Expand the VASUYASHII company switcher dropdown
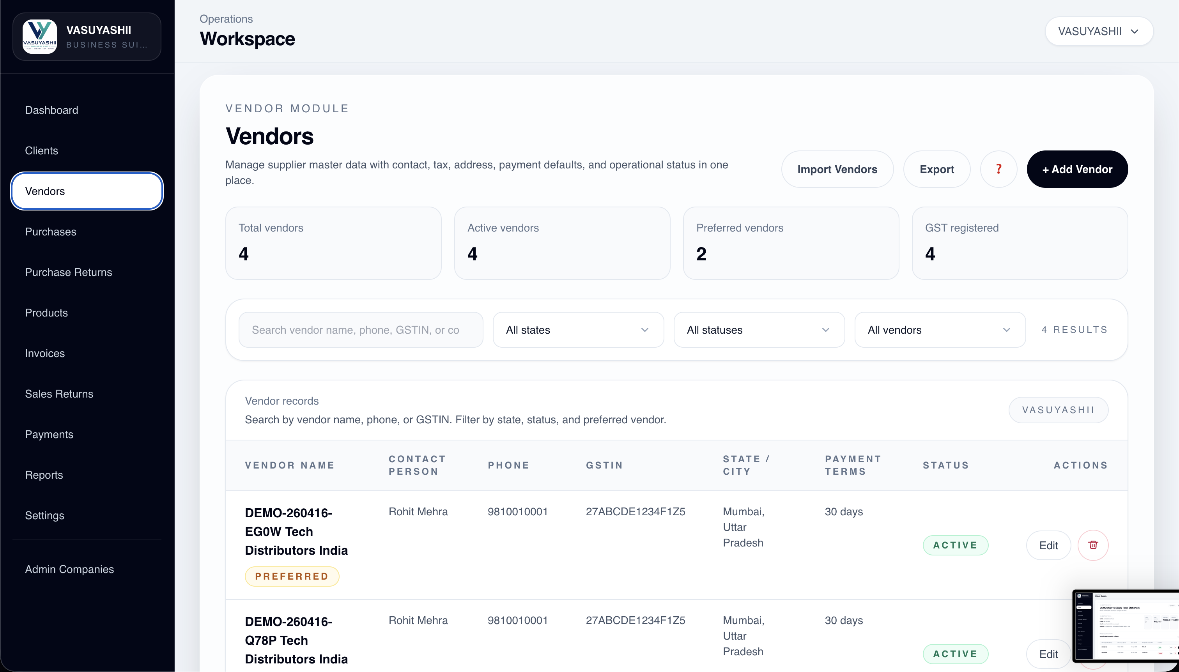 [1099, 32]
